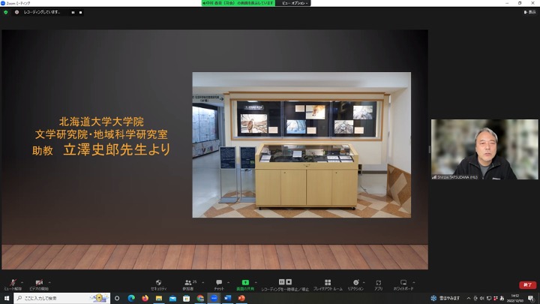The image size is (540, 304).
Task: Minimize the Zoom window
Action: pos(507,3)
